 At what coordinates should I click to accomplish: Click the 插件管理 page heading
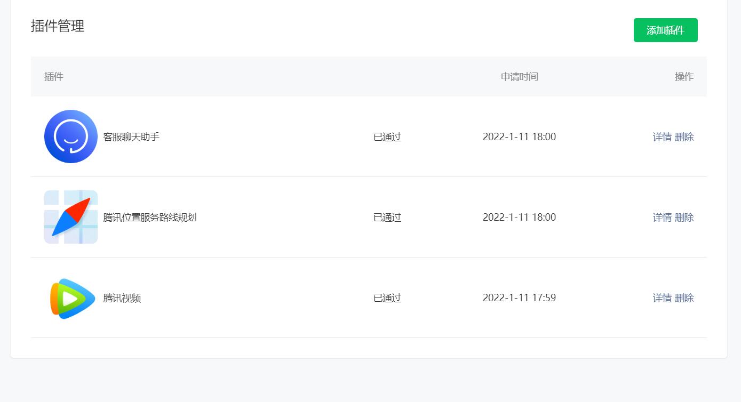click(x=58, y=26)
